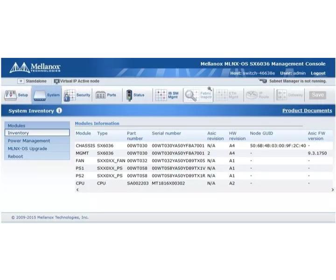Image resolution: width=336 pixels, height=280 pixels.
Task: Click part number SA002203
Action: pos(138,183)
